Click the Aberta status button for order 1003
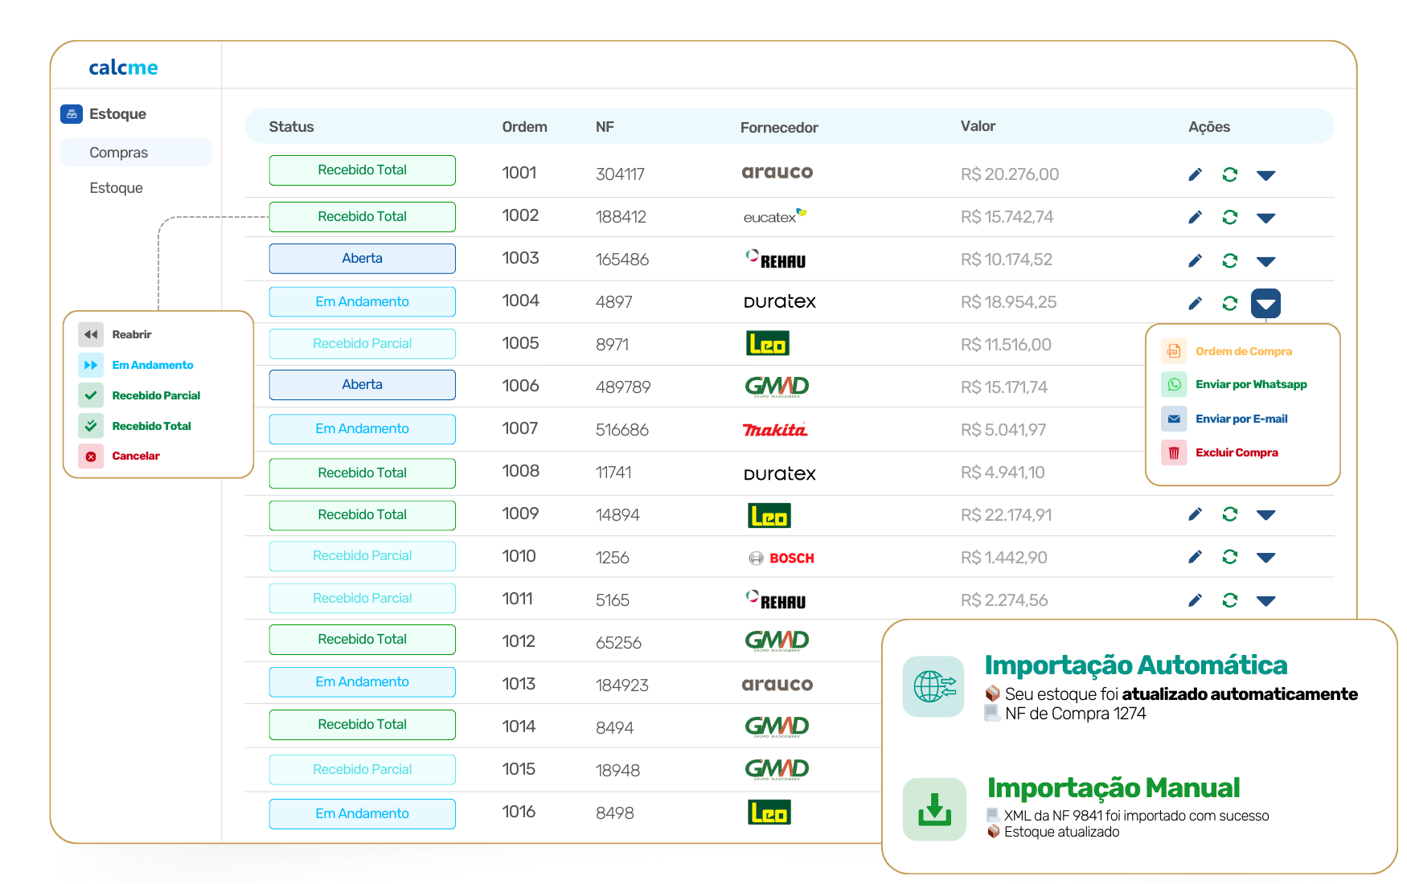This screenshot has height=884, width=1407. coord(362,259)
